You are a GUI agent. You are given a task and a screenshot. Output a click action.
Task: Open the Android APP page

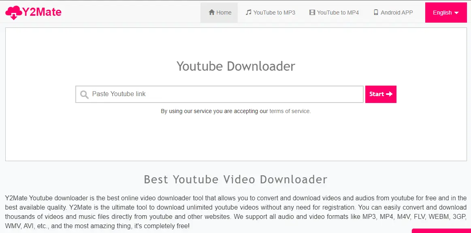point(393,13)
